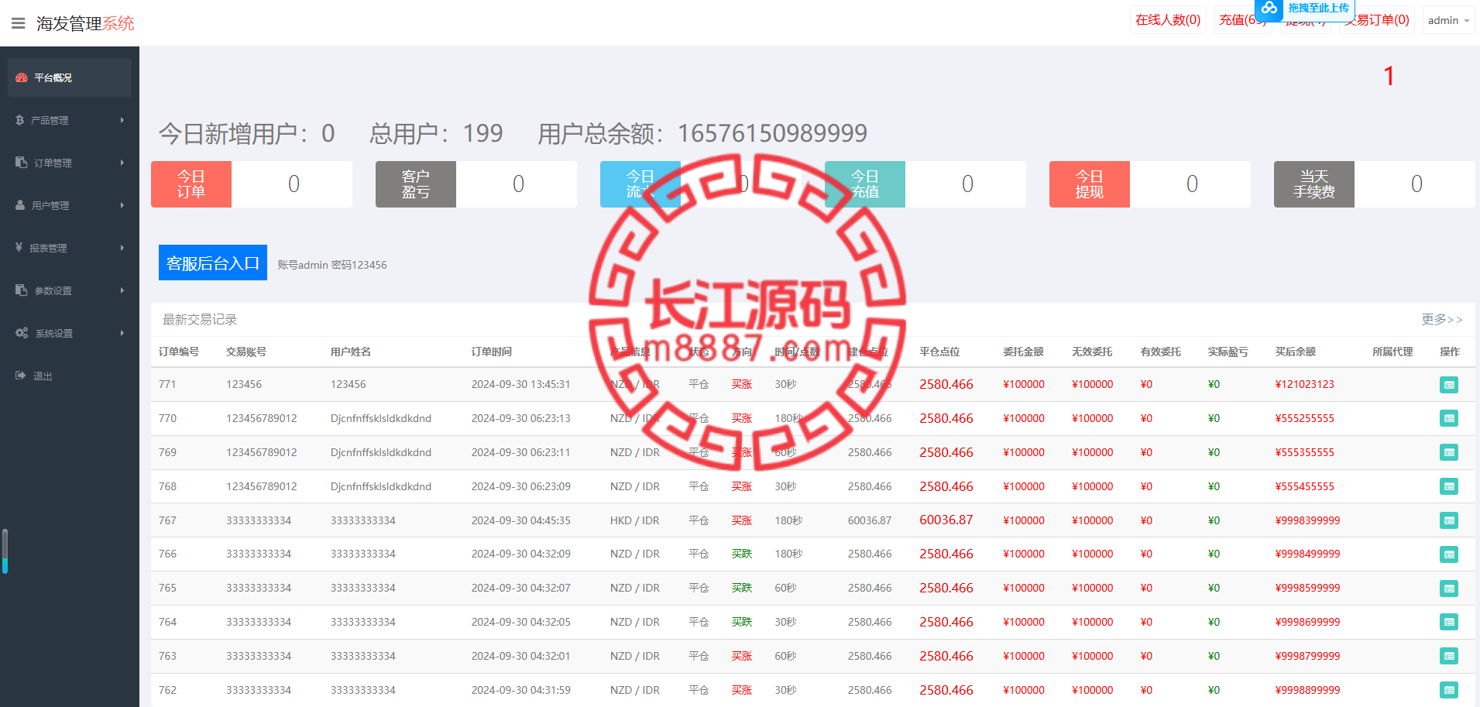Click the 在线人数(0) button
The height and width of the screenshot is (707, 1480).
[1168, 20]
